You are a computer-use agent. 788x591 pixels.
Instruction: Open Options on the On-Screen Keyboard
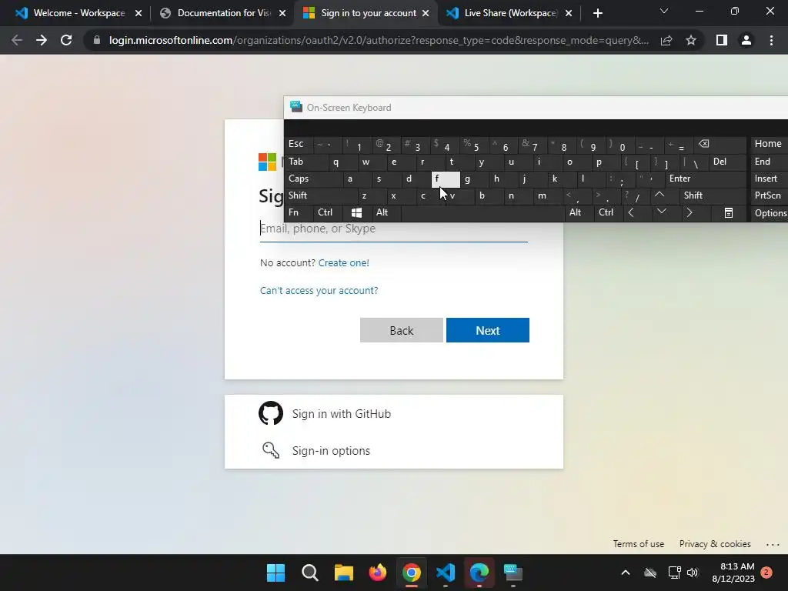tap(770, 213)
